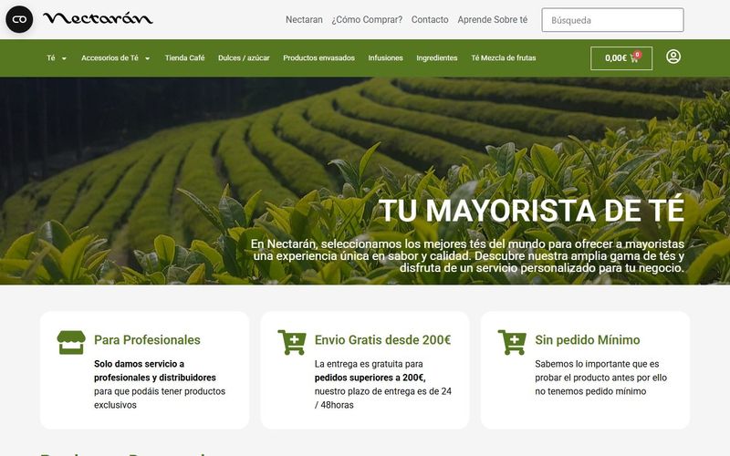Screen dimensions: 730x456
Task: Click the round black logo icon
Action: pos(19,19)
